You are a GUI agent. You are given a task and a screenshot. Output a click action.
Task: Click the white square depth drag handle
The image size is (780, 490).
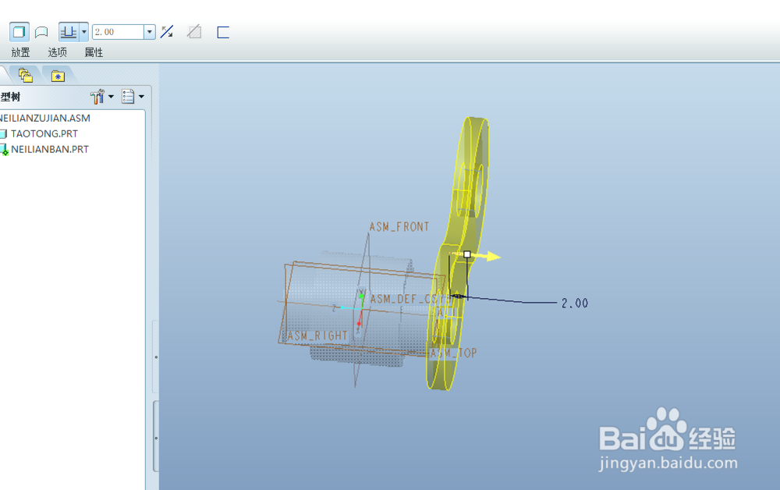coord(467,254)
